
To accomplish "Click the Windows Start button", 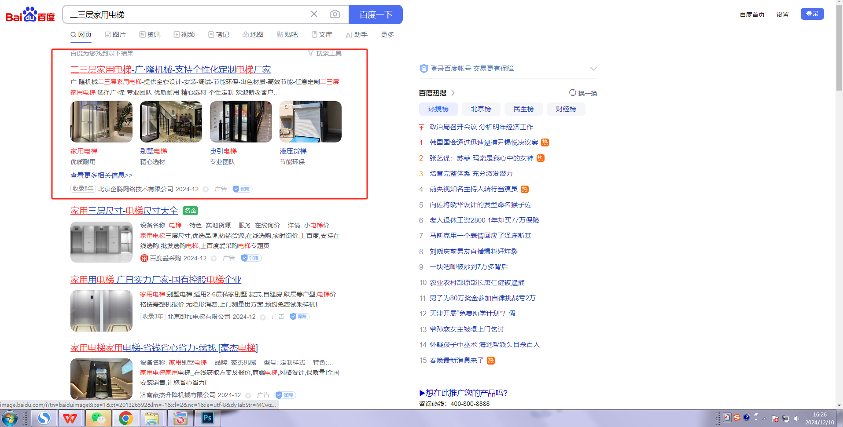I will click(x=10, y=418).
